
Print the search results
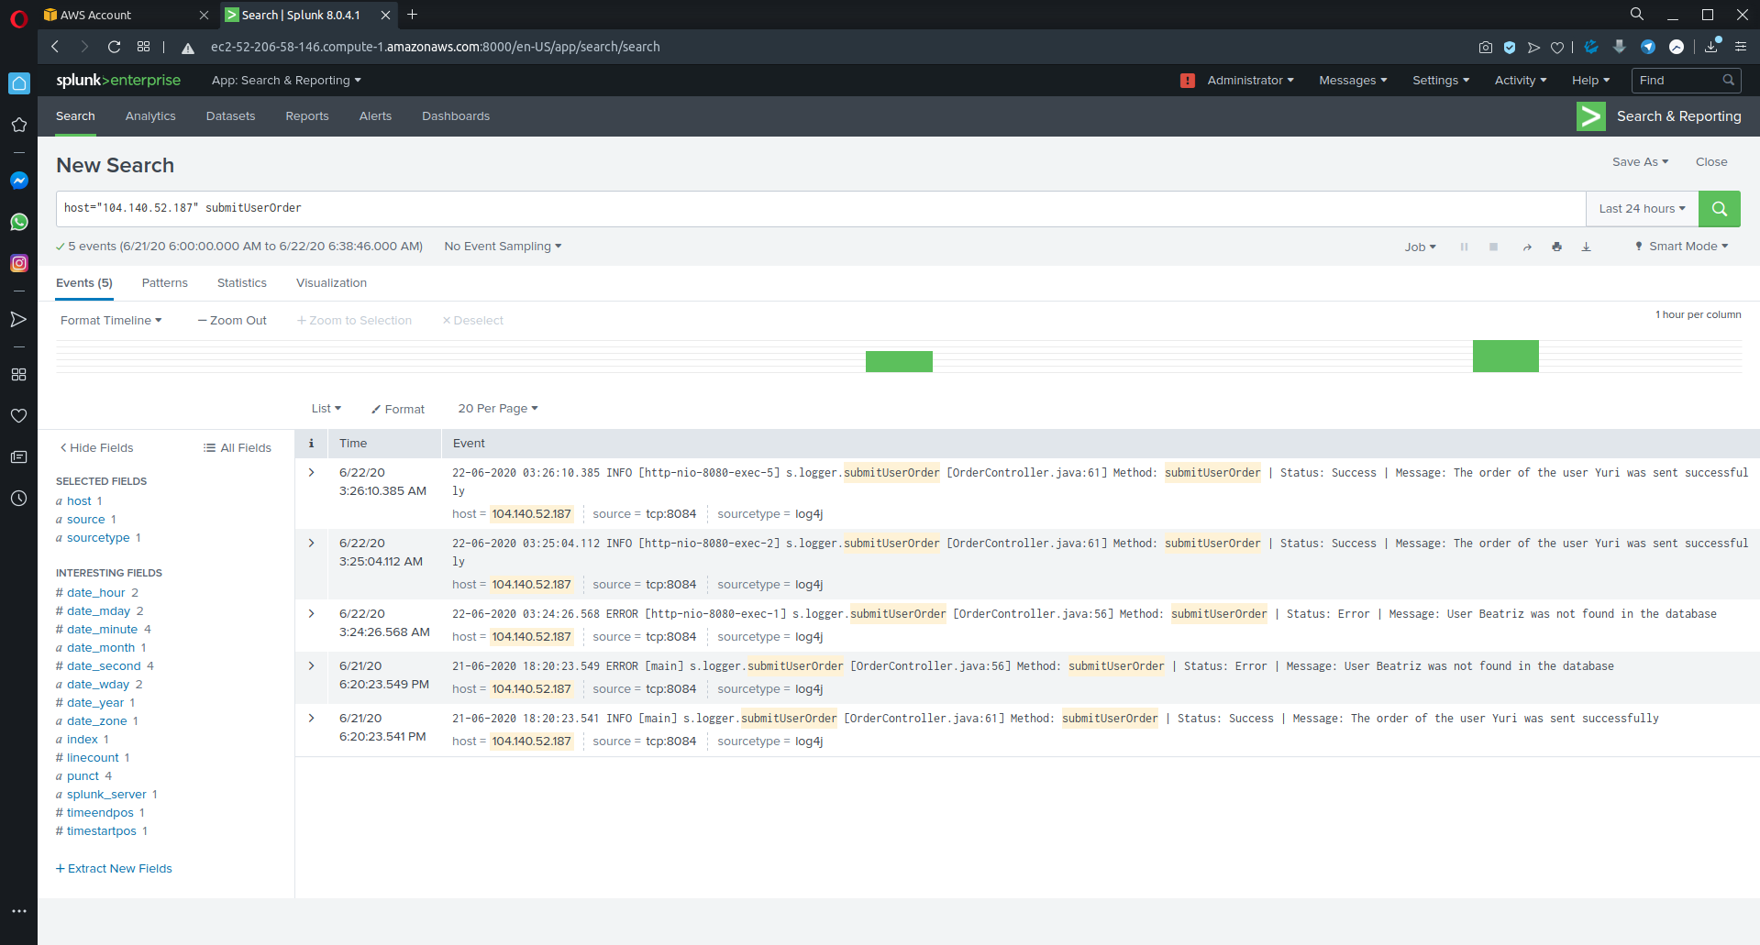click(x=1556, y=247)
